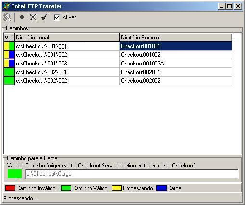The width and height of the screenshot is (245, 205).
Task: Select remote directory Checkout001001 cell
Action: [x=176, y=46]
